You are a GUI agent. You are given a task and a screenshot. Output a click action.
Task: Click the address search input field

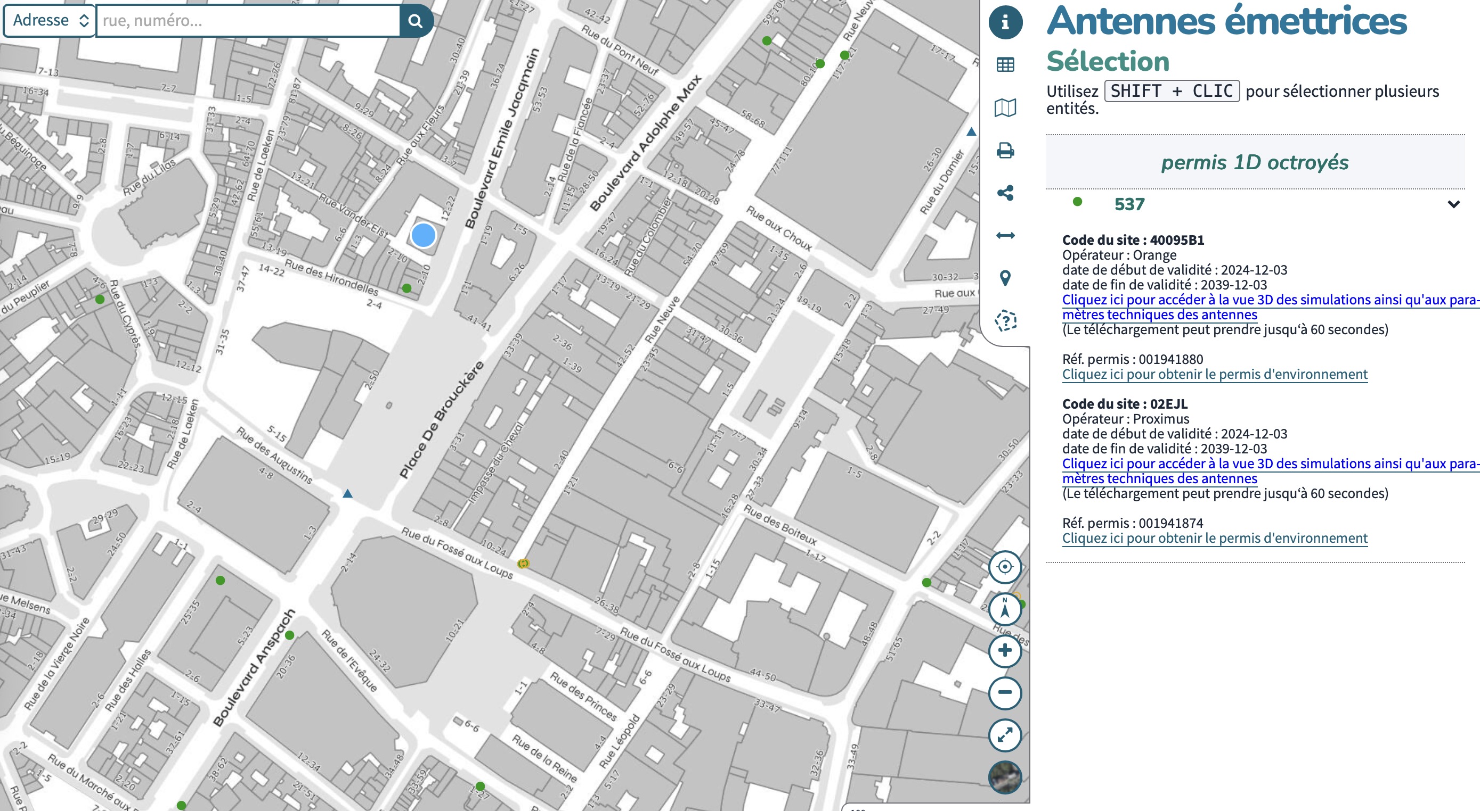click(x=248, y=21)
